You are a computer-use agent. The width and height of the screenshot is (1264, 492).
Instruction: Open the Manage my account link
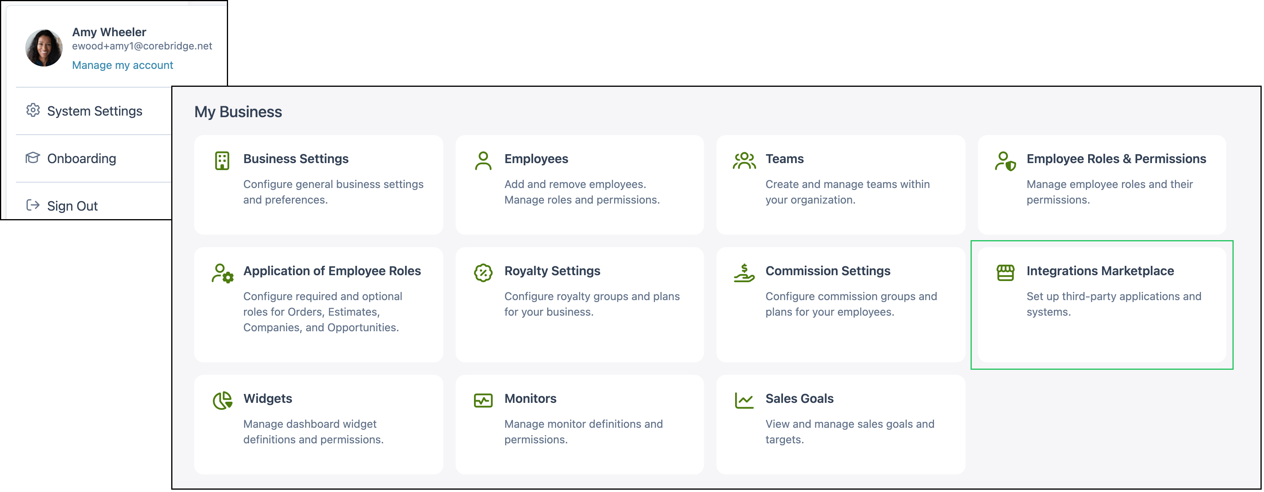pos(123,65)
